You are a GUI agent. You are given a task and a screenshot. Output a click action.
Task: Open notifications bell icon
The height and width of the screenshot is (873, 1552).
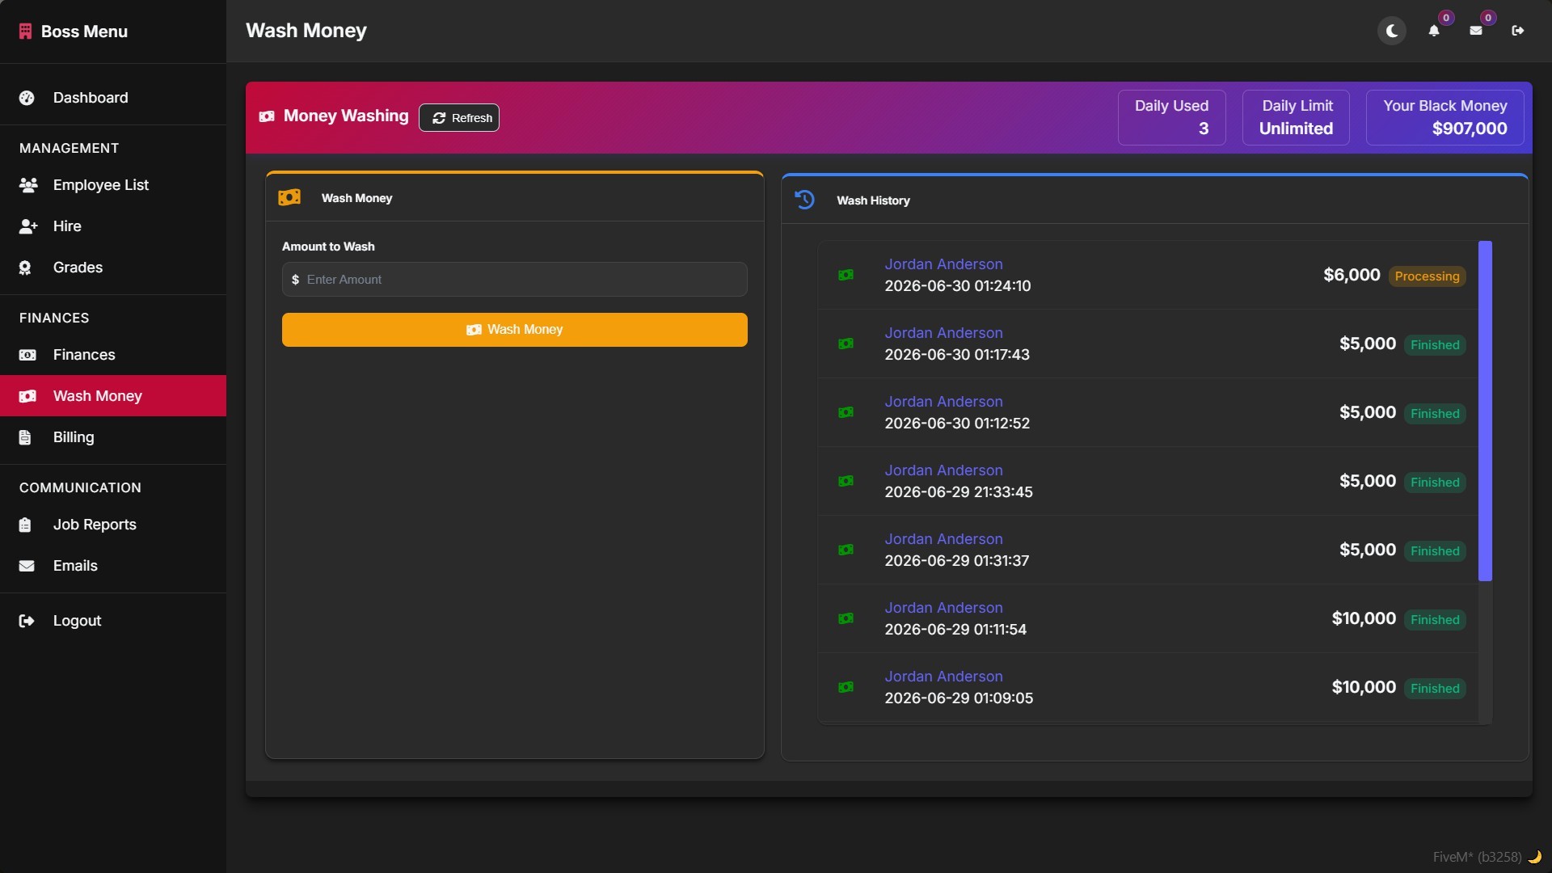pos(1434,31)
